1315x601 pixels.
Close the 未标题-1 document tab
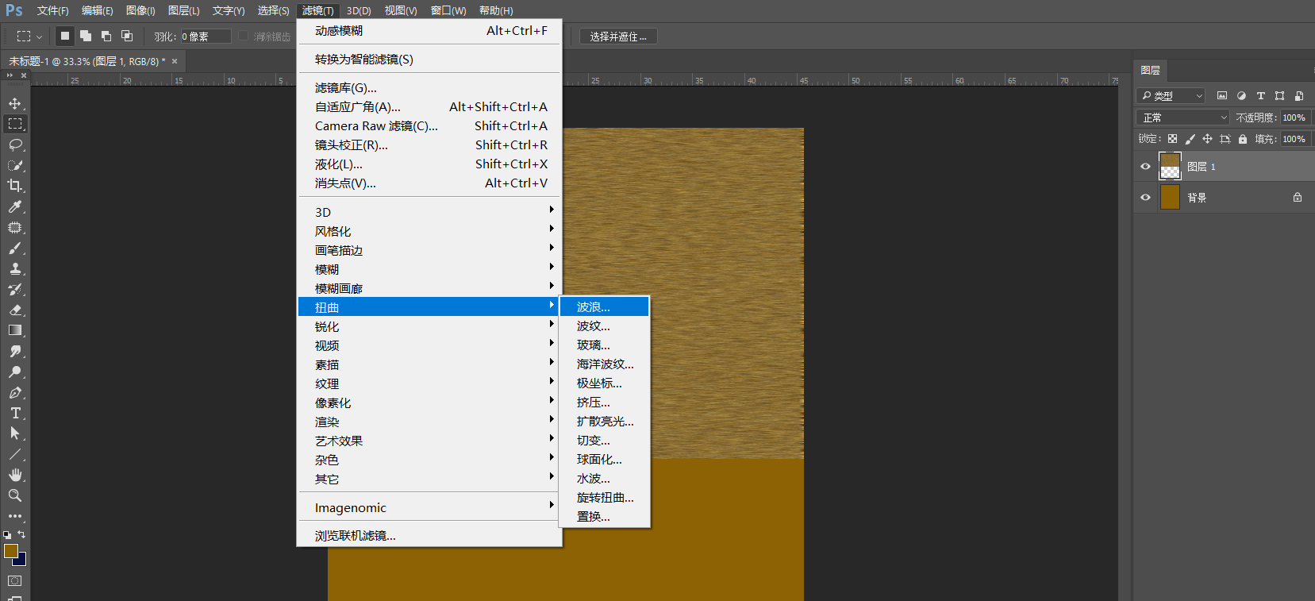pos(175,61)
